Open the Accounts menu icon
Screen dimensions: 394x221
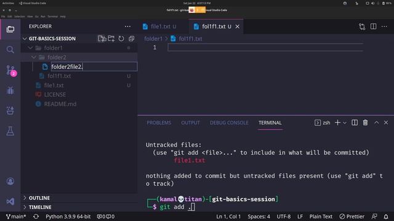point(10,181)
